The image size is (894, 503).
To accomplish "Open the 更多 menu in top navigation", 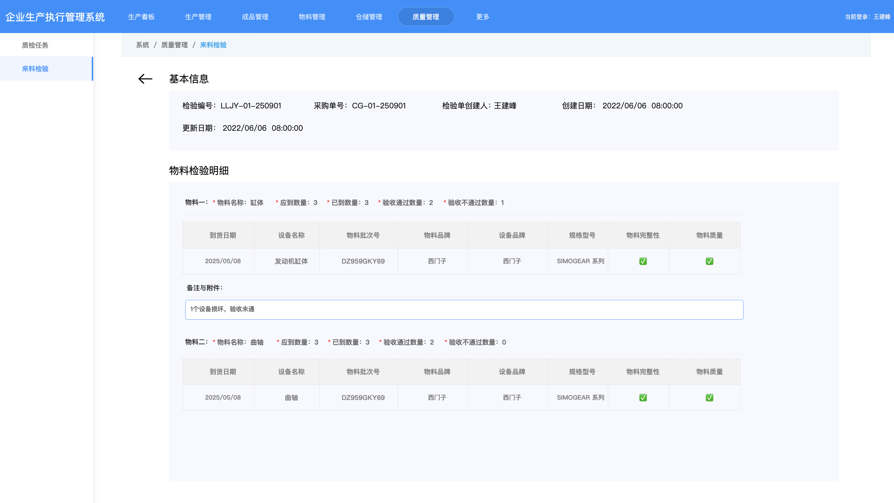I will click(483, 17).
